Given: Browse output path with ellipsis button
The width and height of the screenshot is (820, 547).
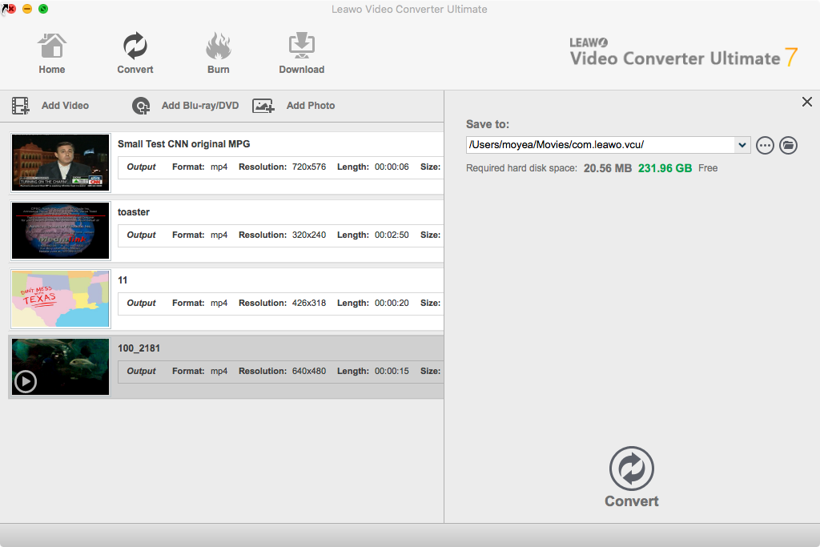Looking at the screenshot, I should (765, 145).
